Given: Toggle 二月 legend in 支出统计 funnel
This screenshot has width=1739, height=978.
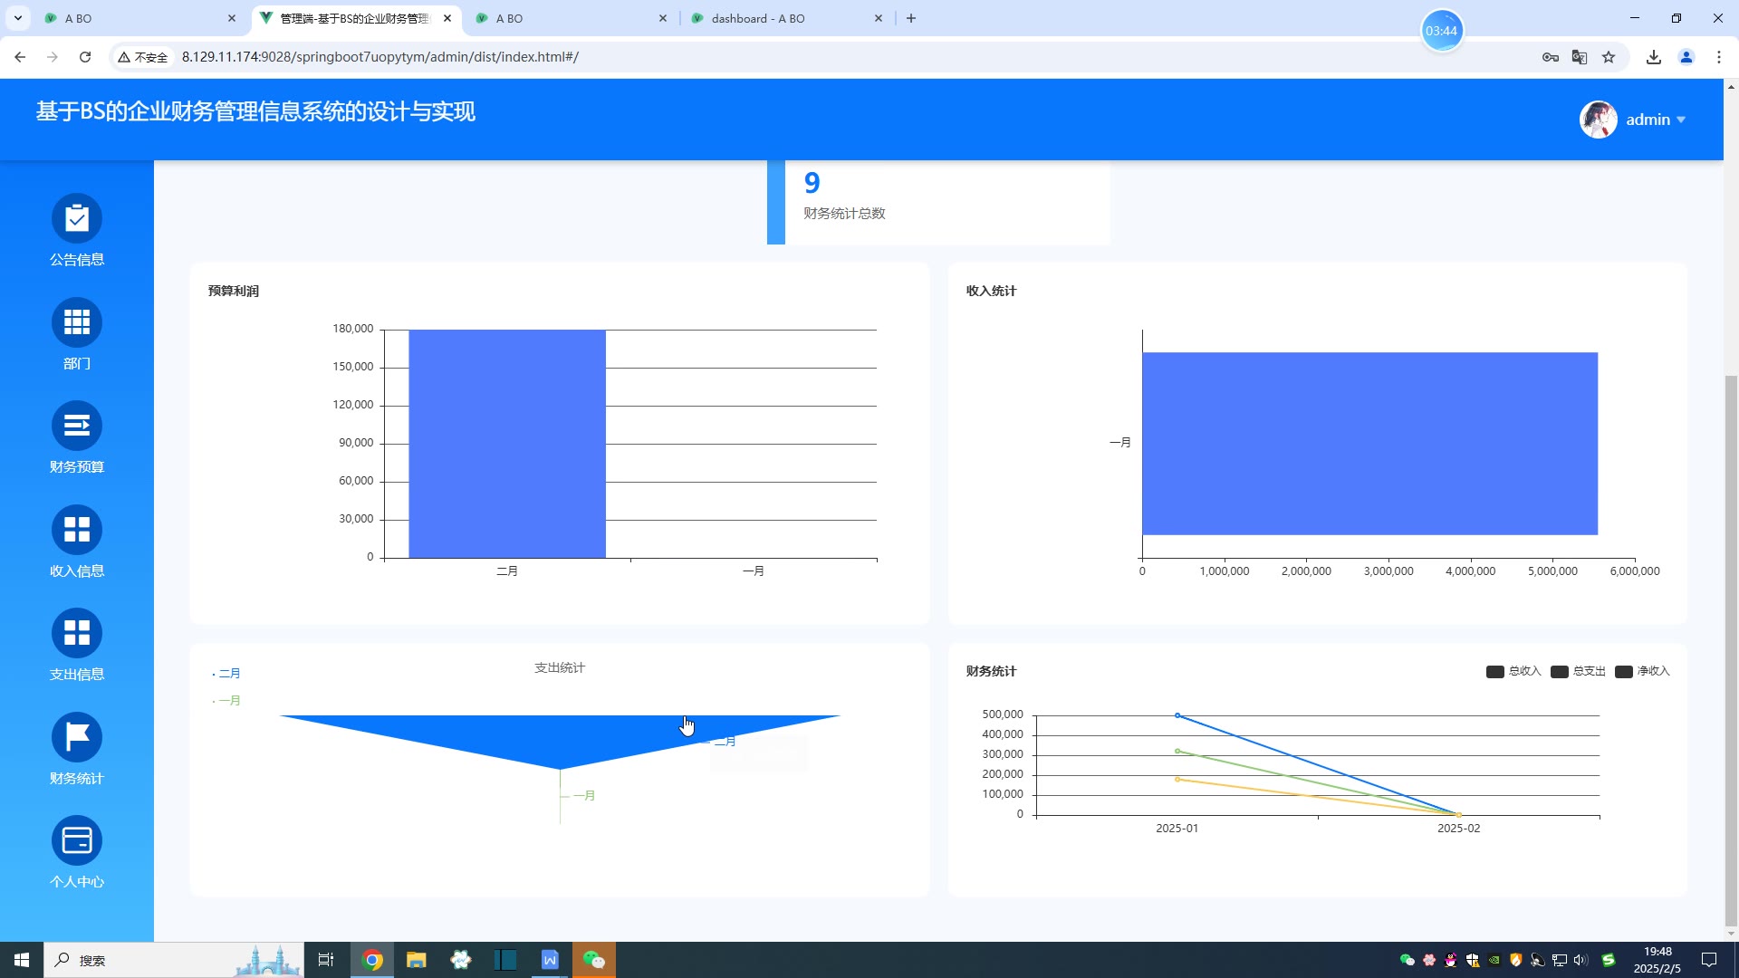Looking at the screenshot, I should point(226,674).
